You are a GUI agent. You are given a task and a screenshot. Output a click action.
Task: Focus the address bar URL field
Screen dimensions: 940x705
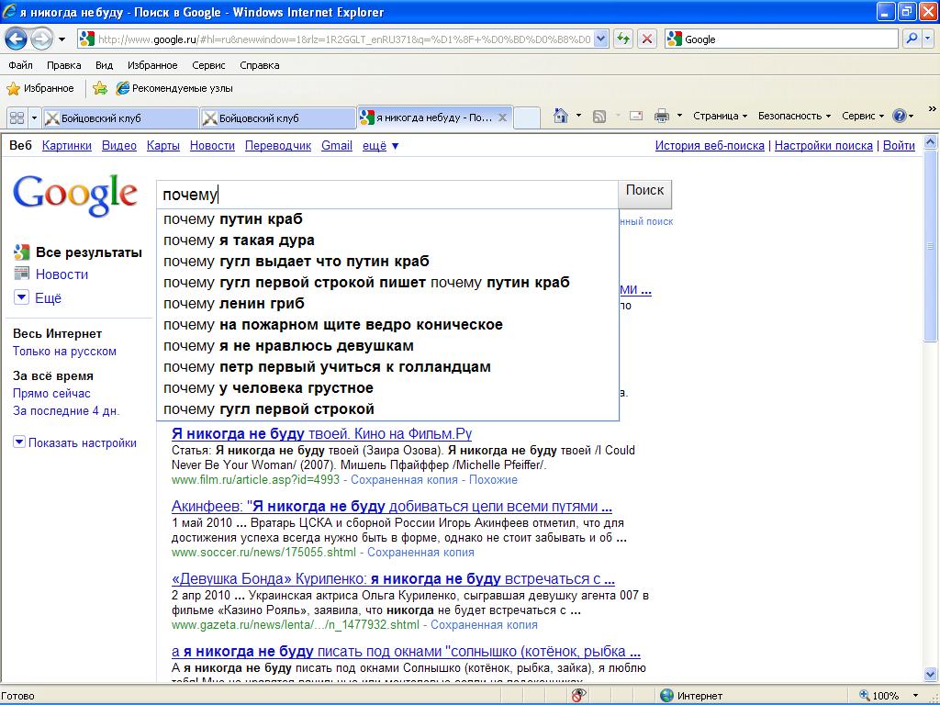point(343,39)
